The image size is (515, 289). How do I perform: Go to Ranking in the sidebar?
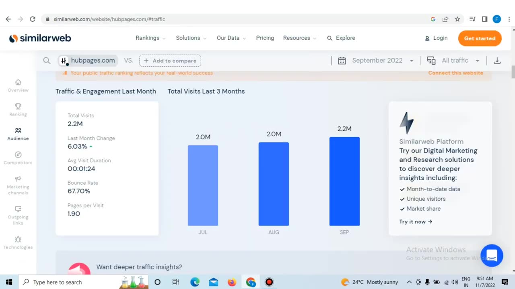(18, 110)
